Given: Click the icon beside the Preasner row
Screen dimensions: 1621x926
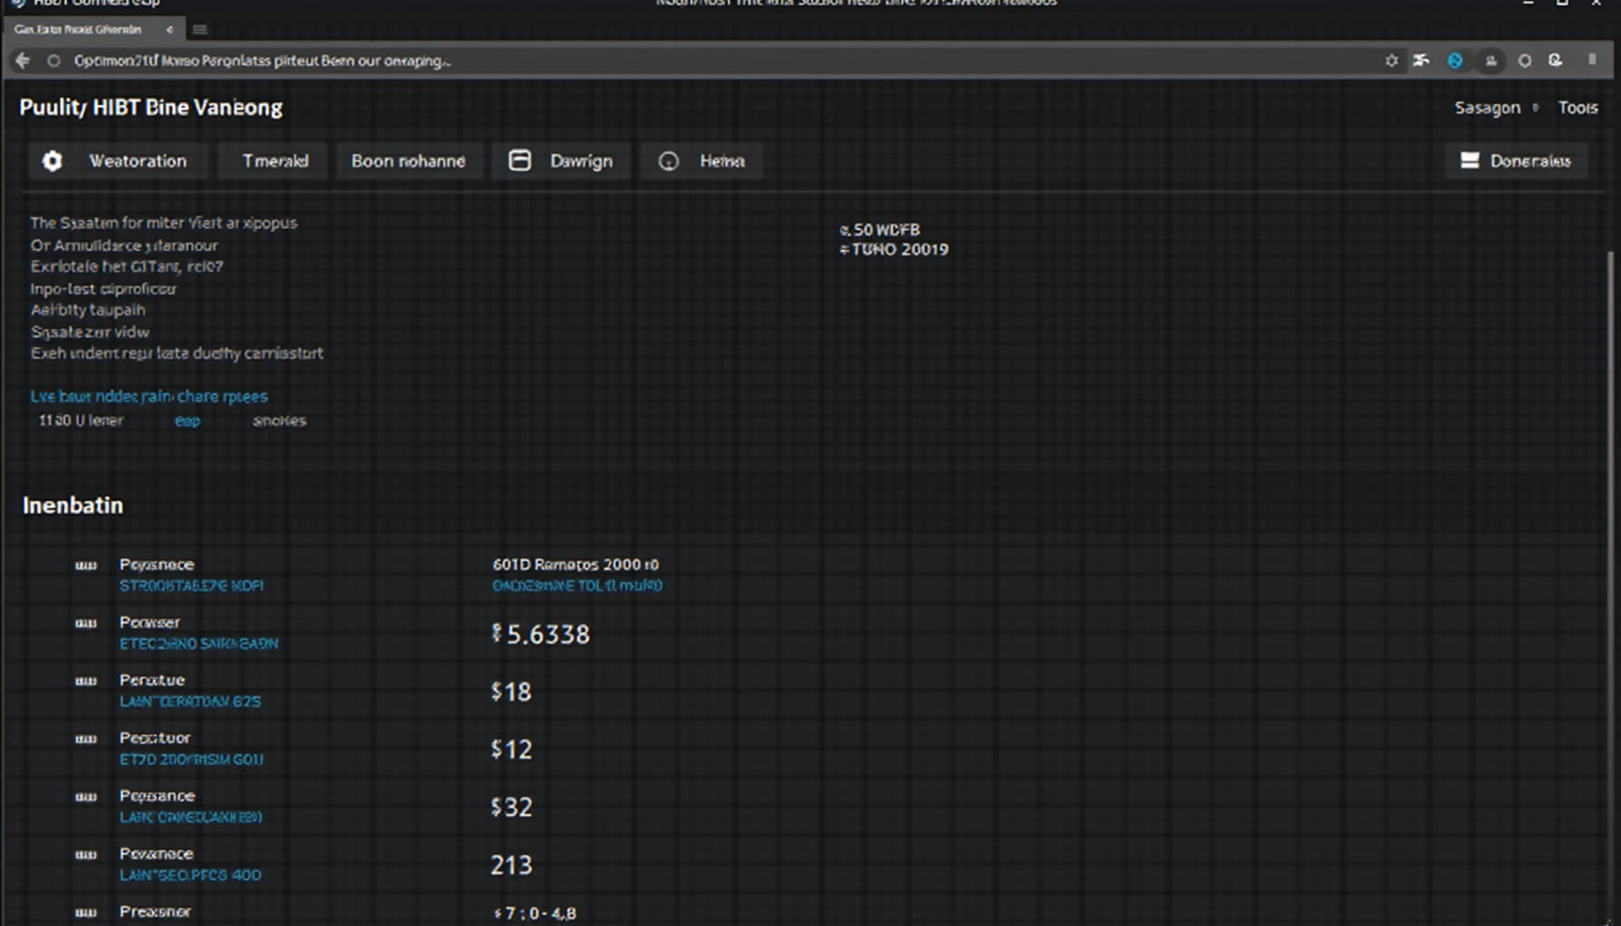Looking at the screenshot, I should click(86, 912).
